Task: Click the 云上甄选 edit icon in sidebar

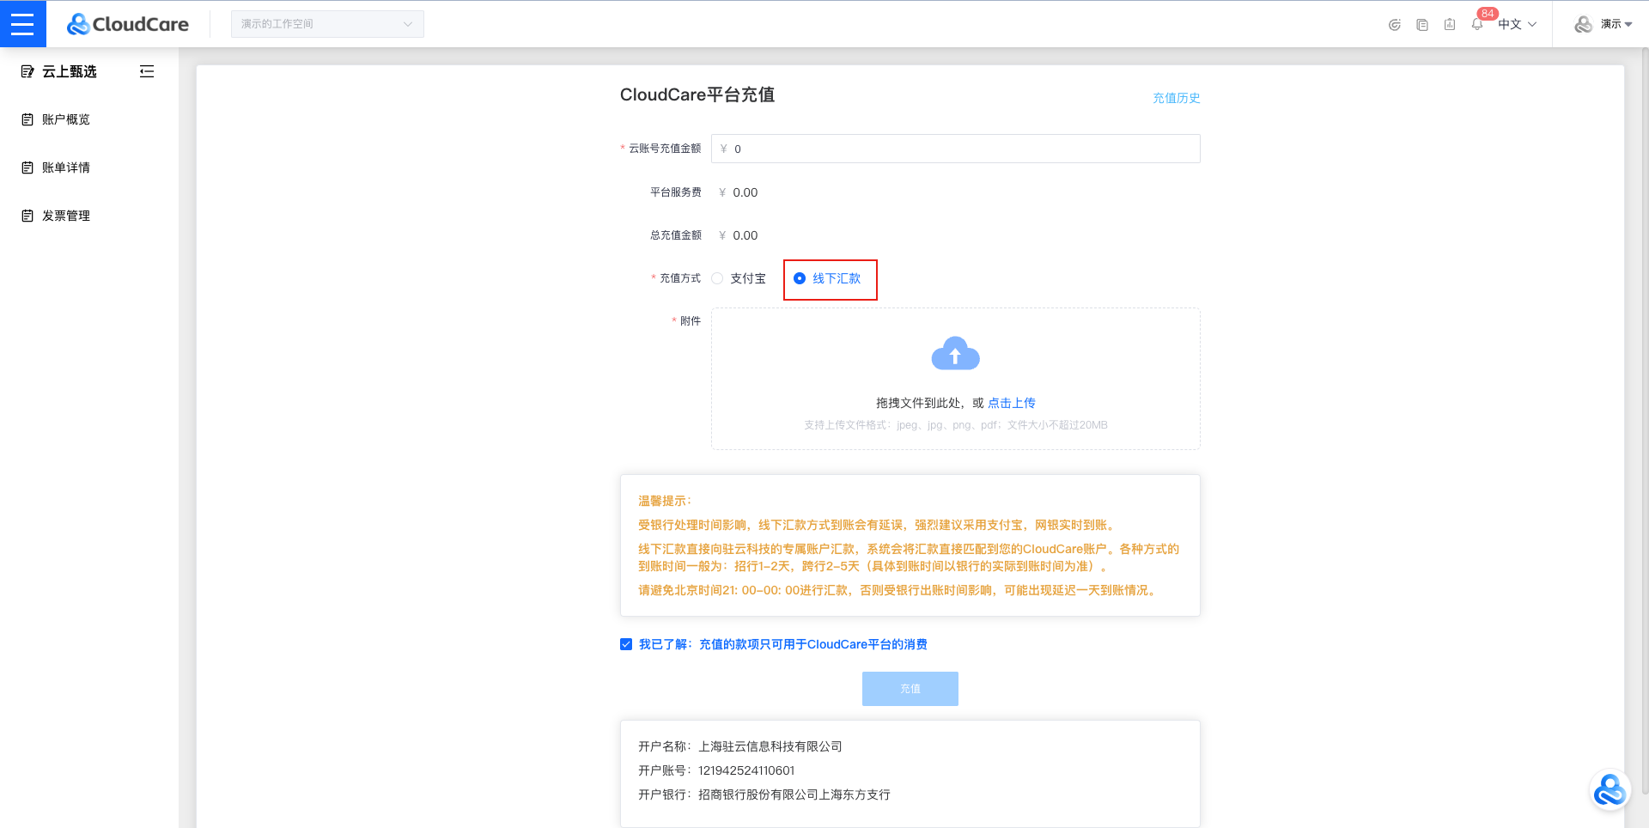Action: coord(27,71)
